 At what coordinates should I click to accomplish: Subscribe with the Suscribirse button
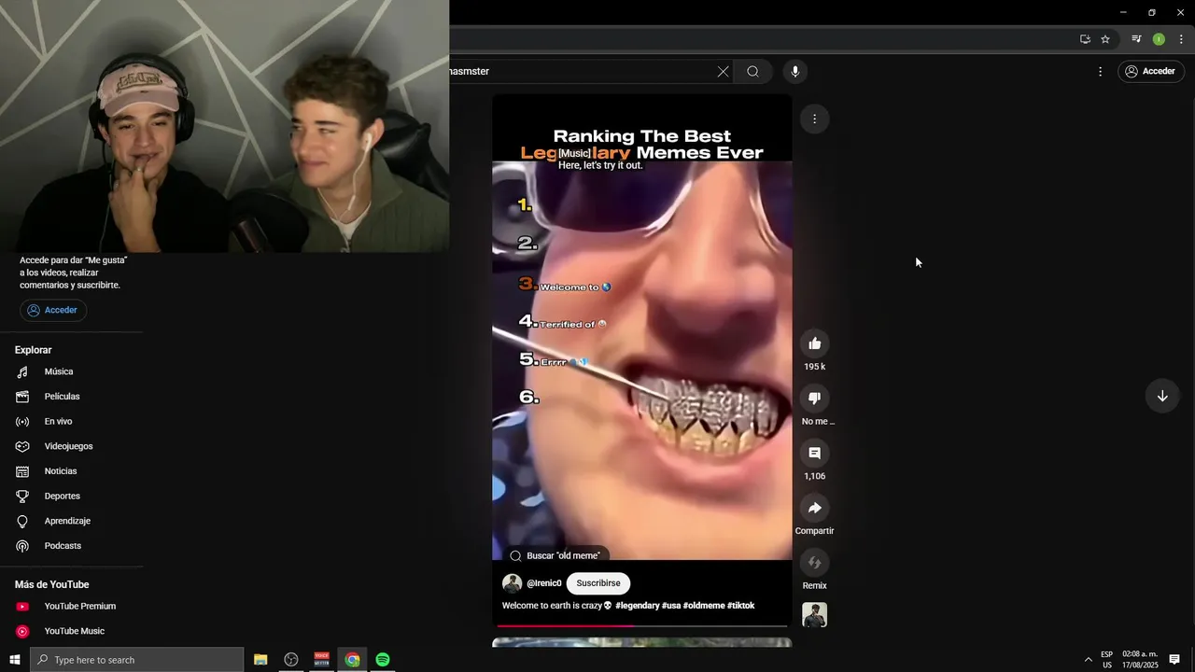click(x=598, y=583)
